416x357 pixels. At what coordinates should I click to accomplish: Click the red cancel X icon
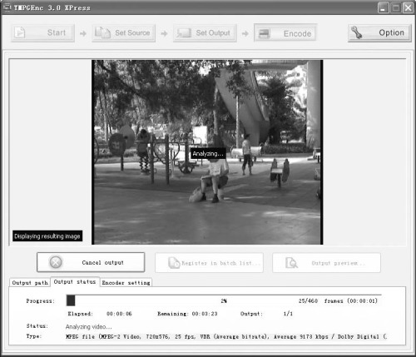tap(56, 262)
